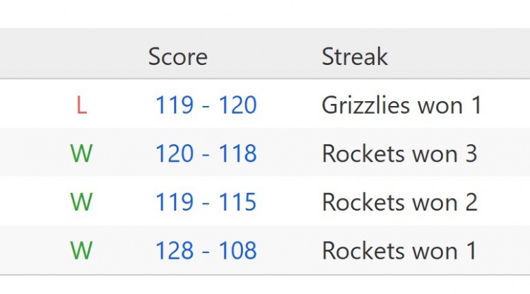The image size is (530, 294).
Task: Click empty space right of 'Rockets won 3'
Action: click(505, 153)
